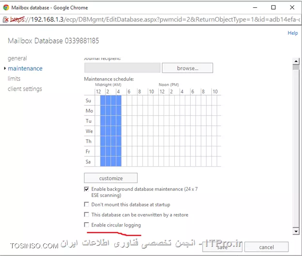This screenshot has width=302, height=256.
Task: Click the Su row label in schedule
Action: (89, 100)
